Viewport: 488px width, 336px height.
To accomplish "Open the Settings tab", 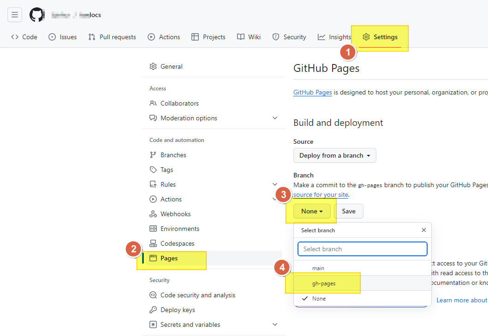I will pyautogui.click(x=380, y=37).
